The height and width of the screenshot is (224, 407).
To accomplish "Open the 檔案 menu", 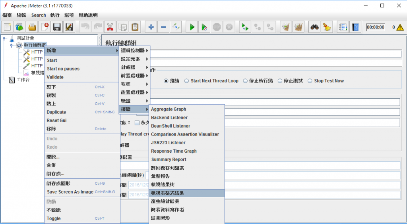I will (x=7, y=15).
